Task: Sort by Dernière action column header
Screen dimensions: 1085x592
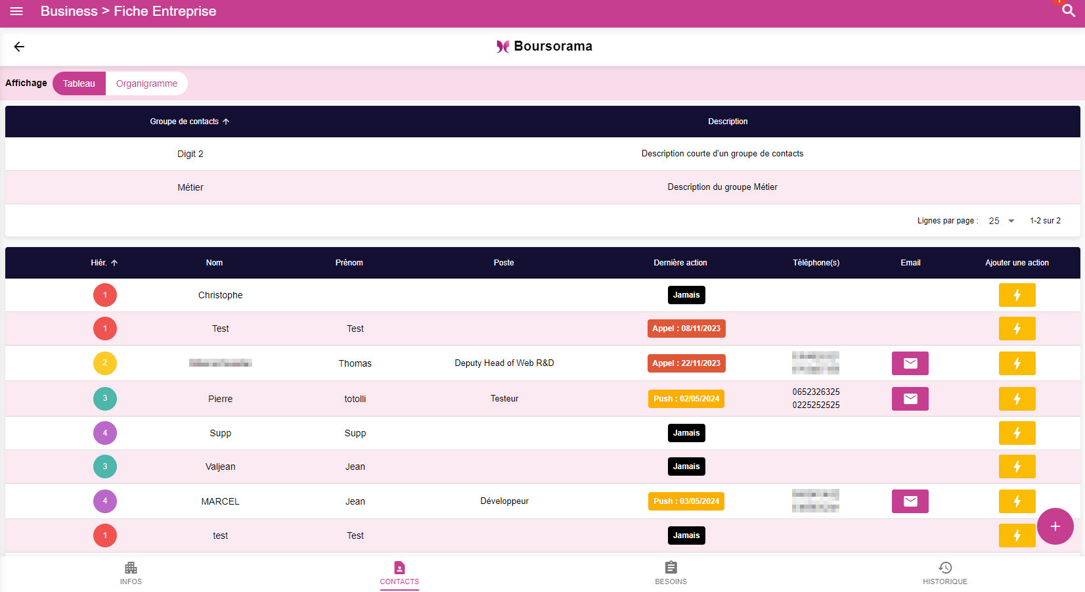Action: click(680, 263)
